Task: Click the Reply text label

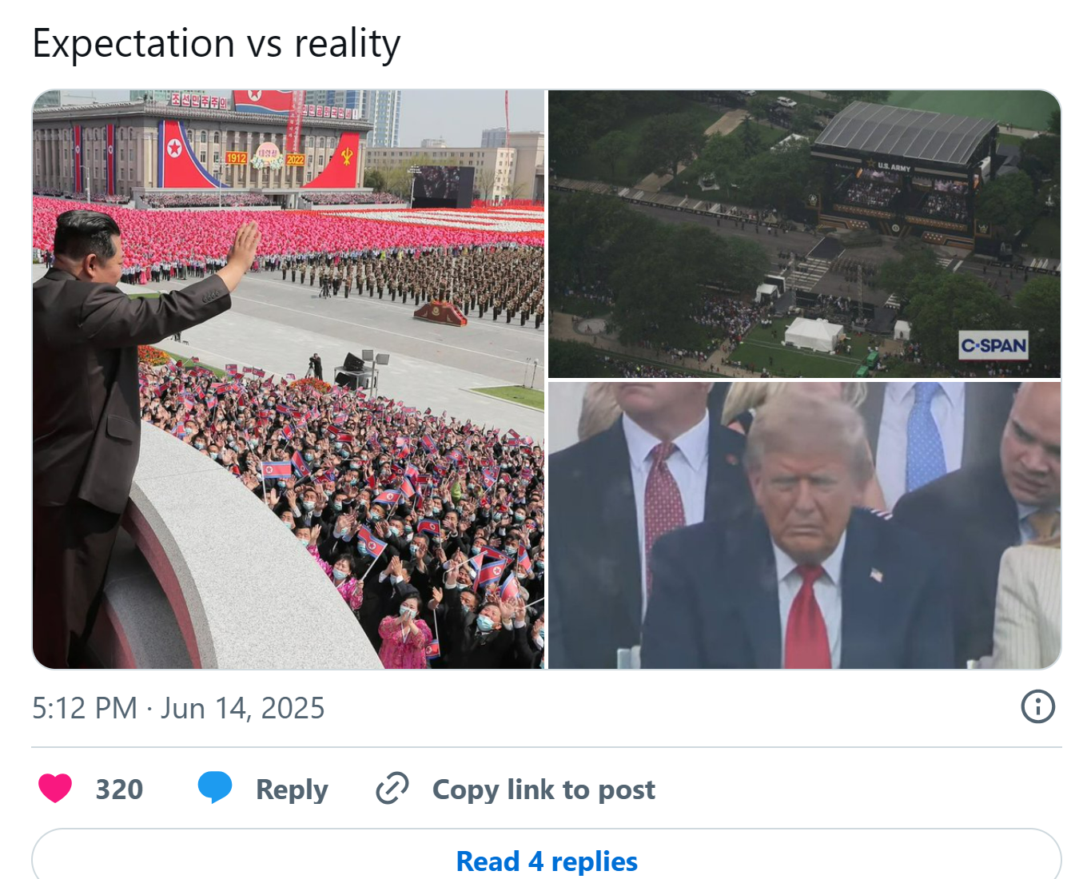Action: [292, 790]
